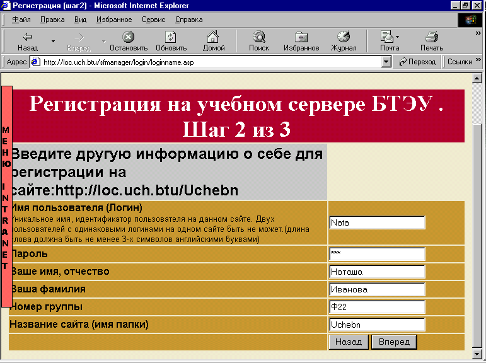Click the Пароль password field
The height and width of the screenshot is (363, 486).
(377, 254)
